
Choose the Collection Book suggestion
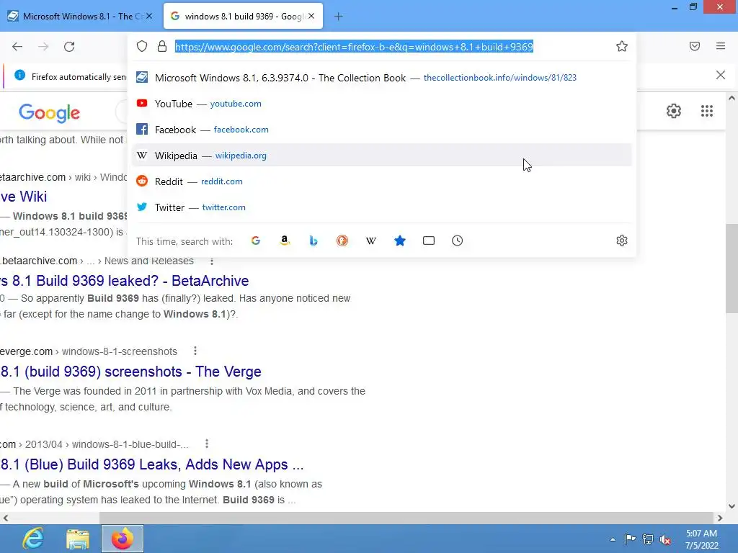pos(382,78)
